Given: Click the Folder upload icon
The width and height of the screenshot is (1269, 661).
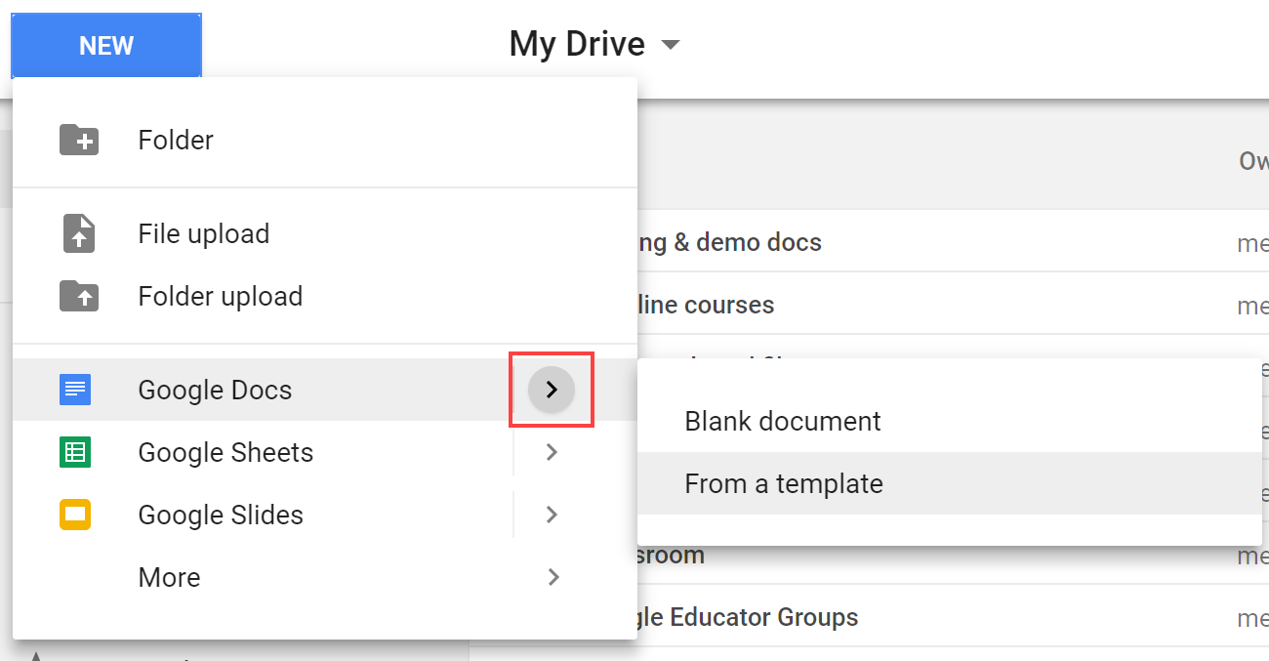Looking at the screenshot, I should coord(79,296).
